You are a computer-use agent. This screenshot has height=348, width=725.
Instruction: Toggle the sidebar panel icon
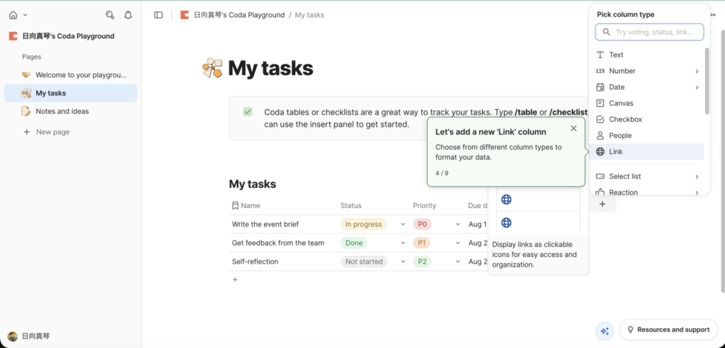tap(159, 15)
